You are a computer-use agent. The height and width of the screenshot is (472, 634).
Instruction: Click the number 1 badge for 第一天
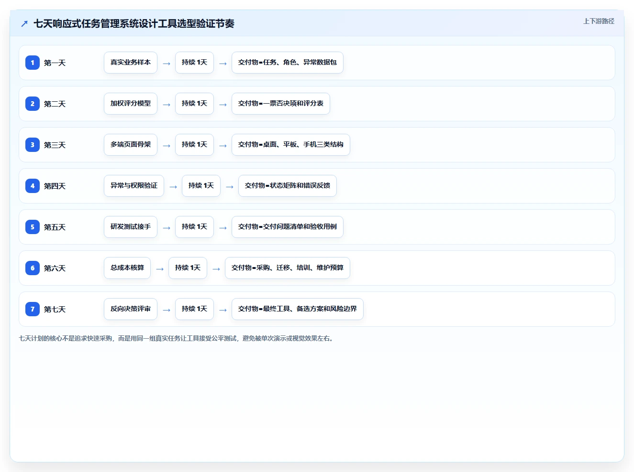[33, 63]
